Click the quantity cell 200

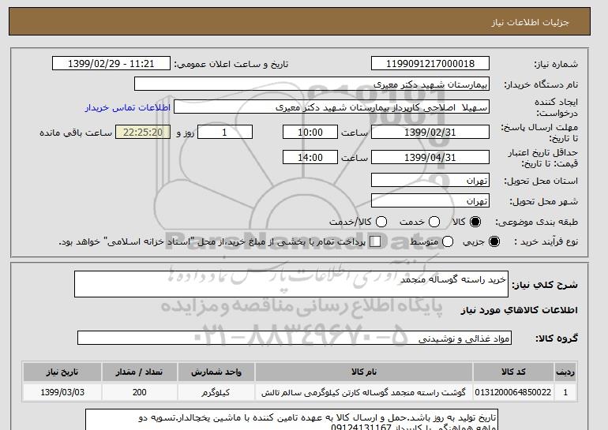pyautogui.click(x=140, y=392)
